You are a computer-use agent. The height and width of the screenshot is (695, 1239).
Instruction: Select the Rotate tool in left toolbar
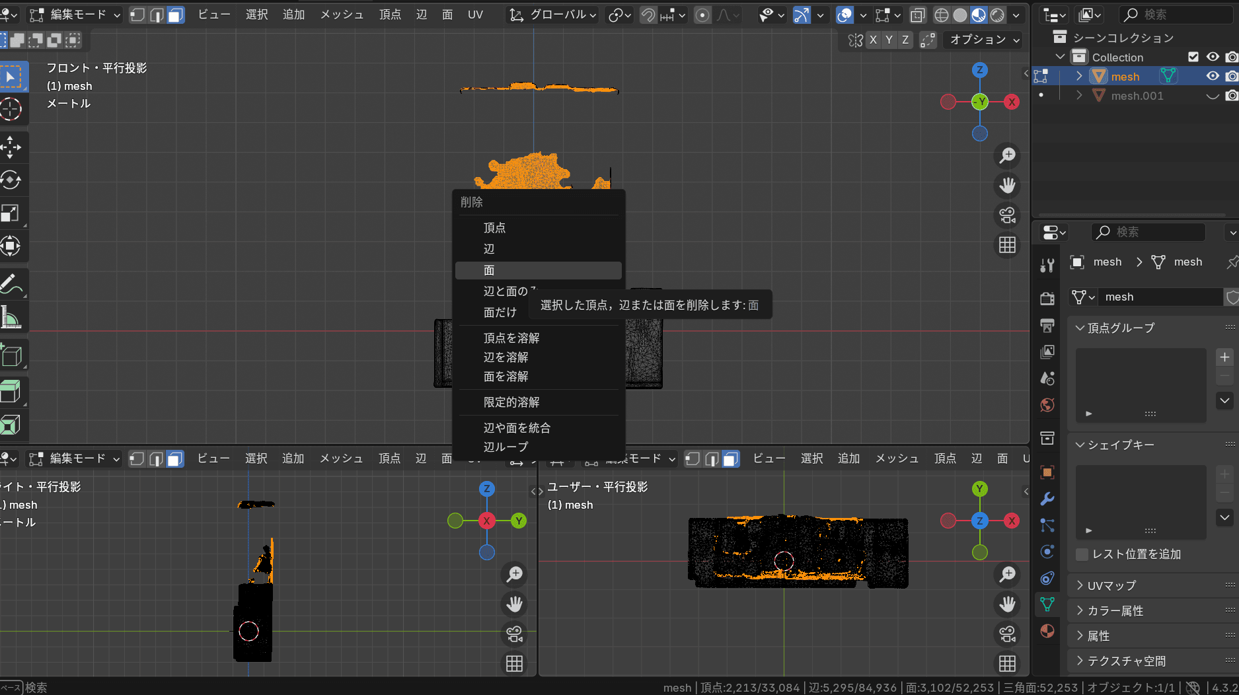(11, 180)
